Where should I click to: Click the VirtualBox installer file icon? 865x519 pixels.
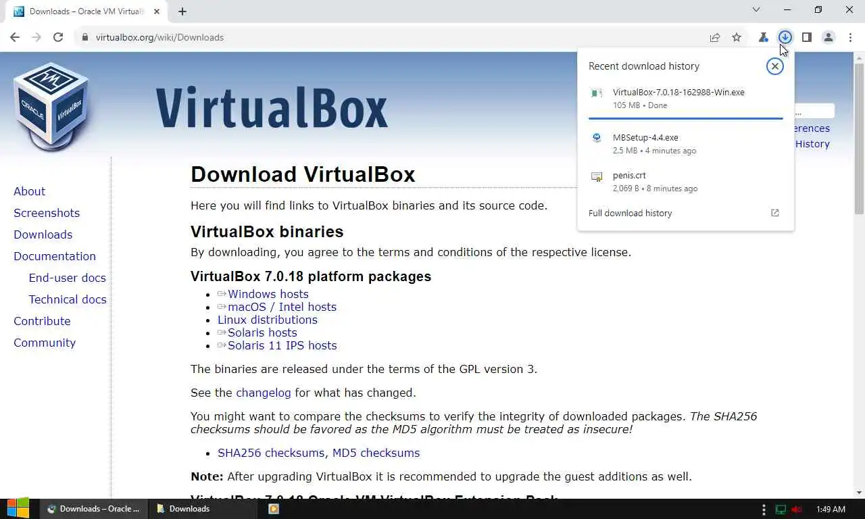point(597,93)
